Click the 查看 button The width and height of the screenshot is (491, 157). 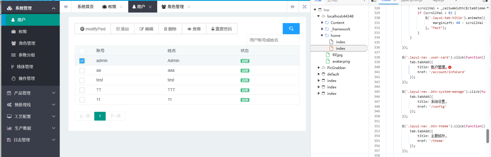[x=194, y=29]
